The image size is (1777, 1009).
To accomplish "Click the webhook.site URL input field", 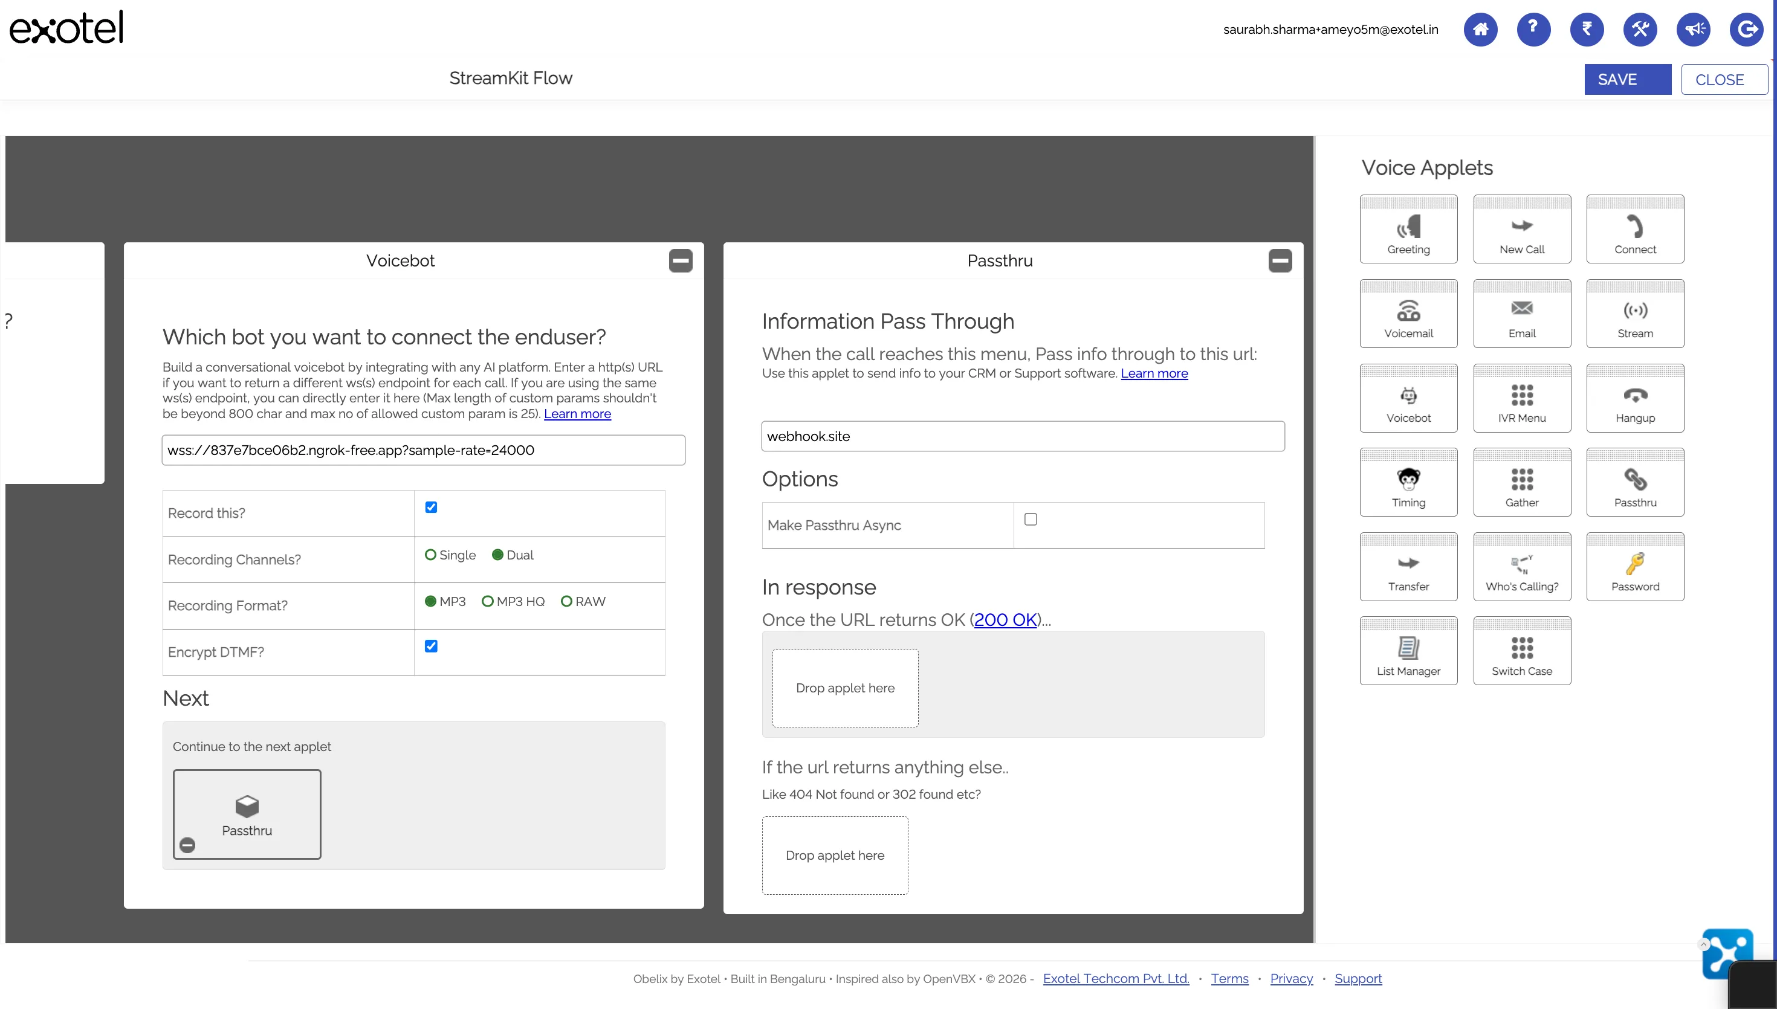I will [x=1023, y=437].
